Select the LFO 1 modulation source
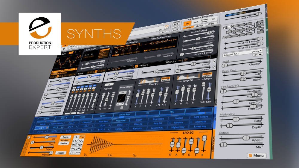 tap(42, 128)
